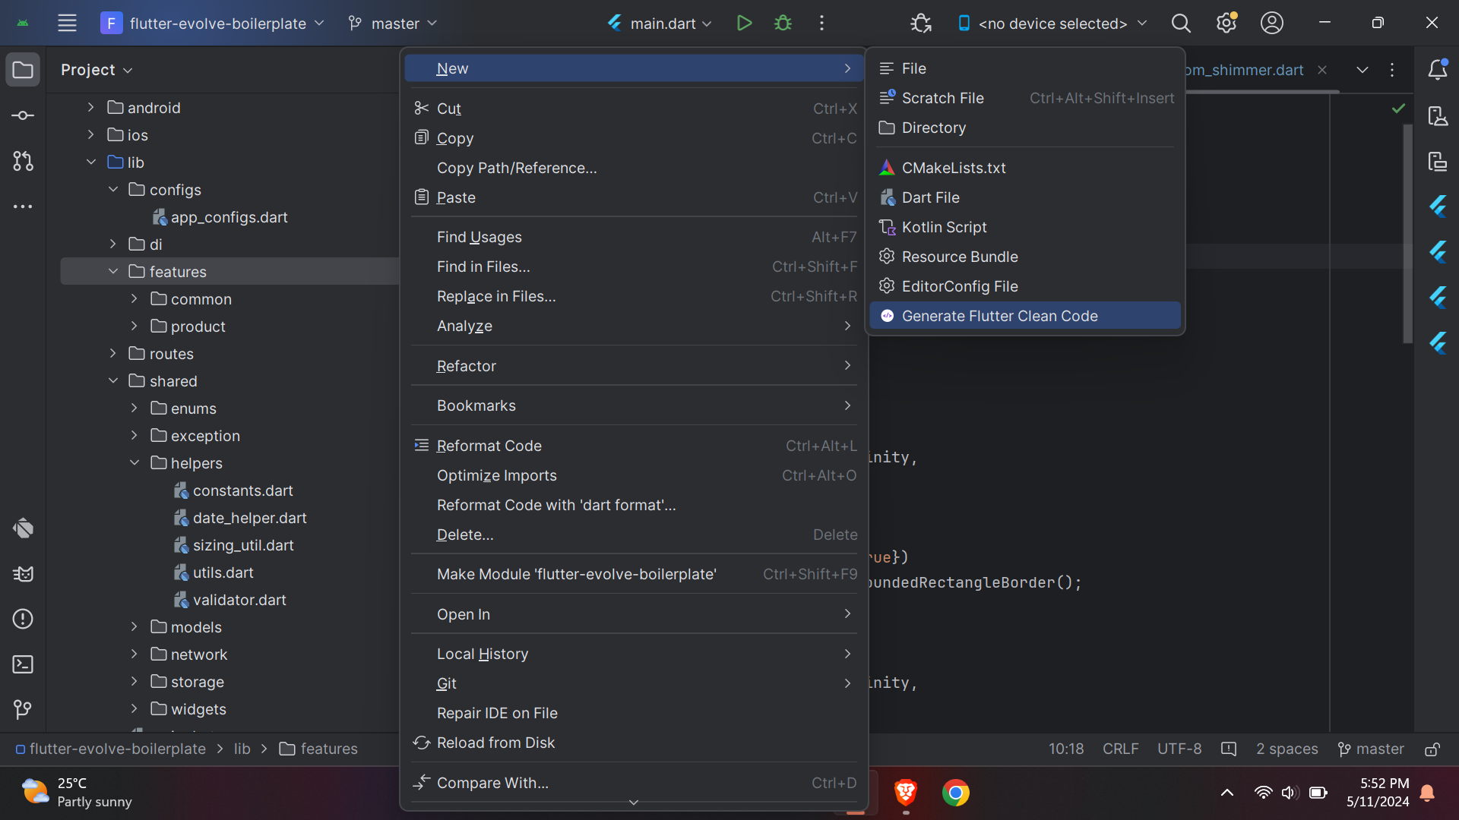Collapse the helpers folder
Viewport: 1459px width, 820px height.
(x=135, y=463)
